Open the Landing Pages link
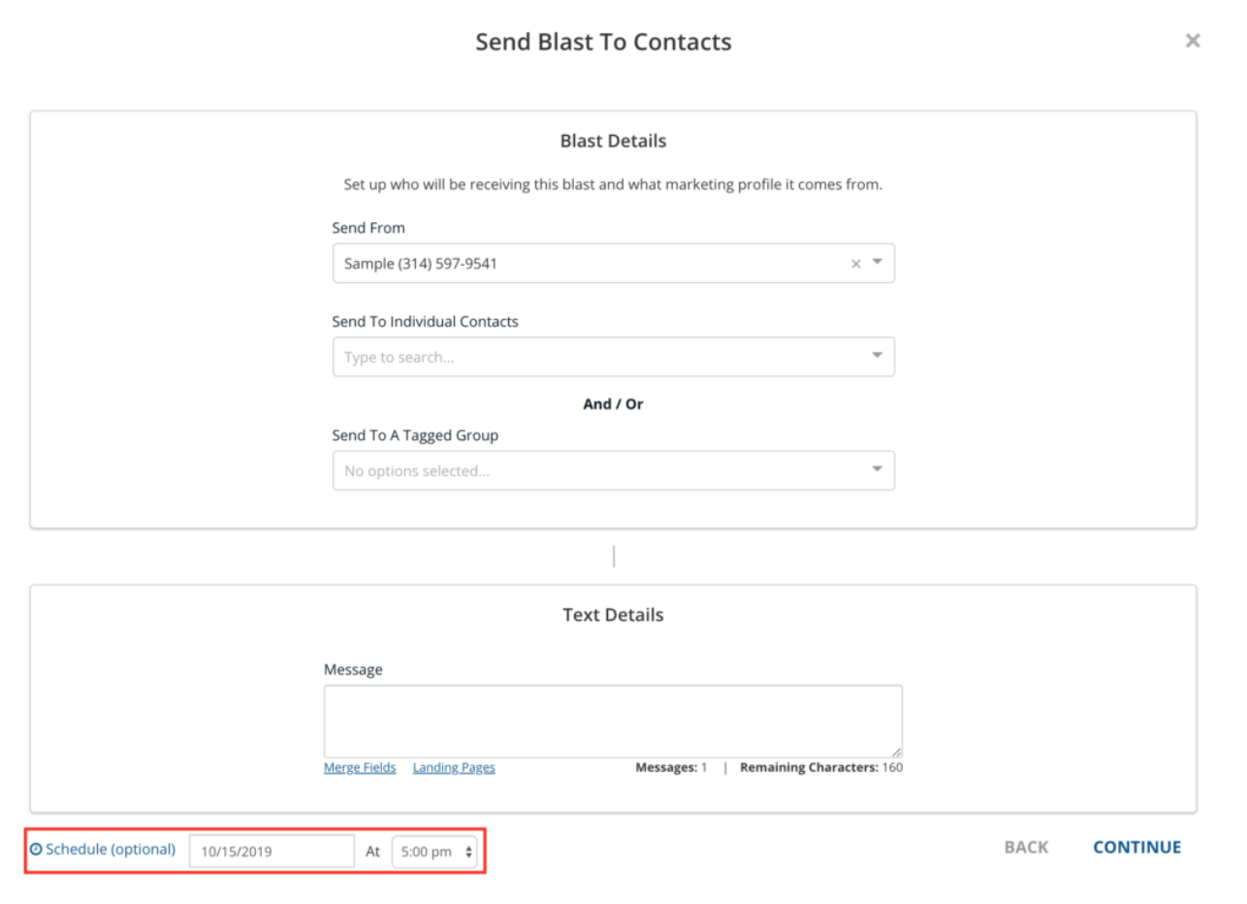 coord(454,767)
